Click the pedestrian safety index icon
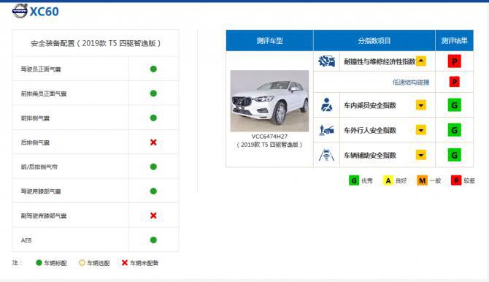 tap(326, 130)
